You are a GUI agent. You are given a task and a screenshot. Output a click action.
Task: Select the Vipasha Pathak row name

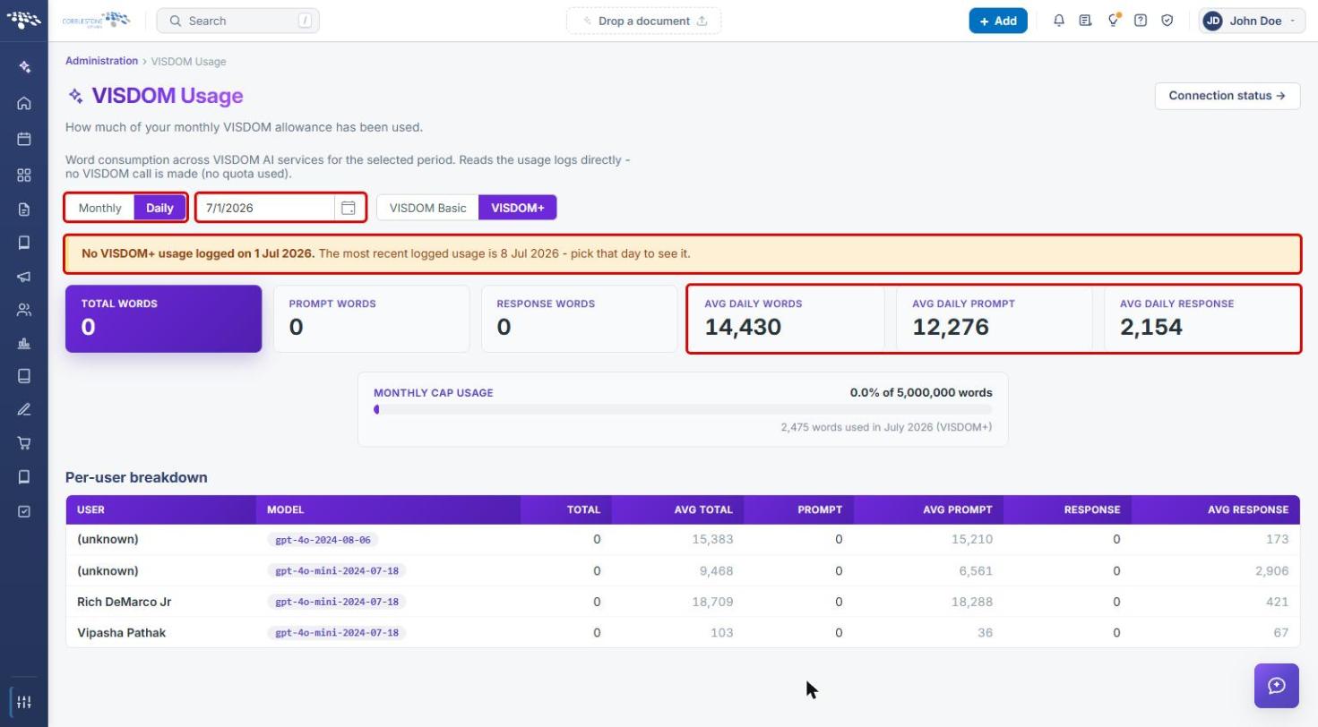click(121, 633)
